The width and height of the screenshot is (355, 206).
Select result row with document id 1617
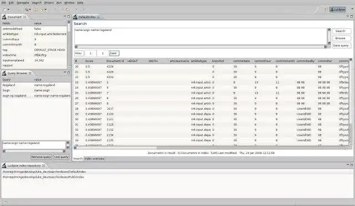pos(211,109)
